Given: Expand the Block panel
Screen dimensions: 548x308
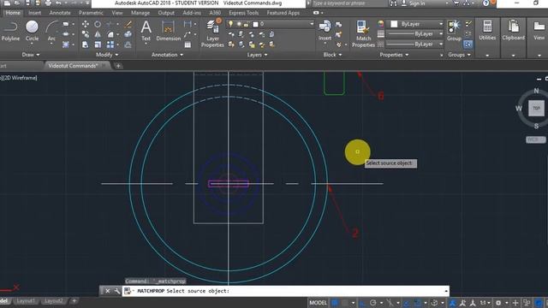Looking at the screenshot, I should click(x=332, y=55).
